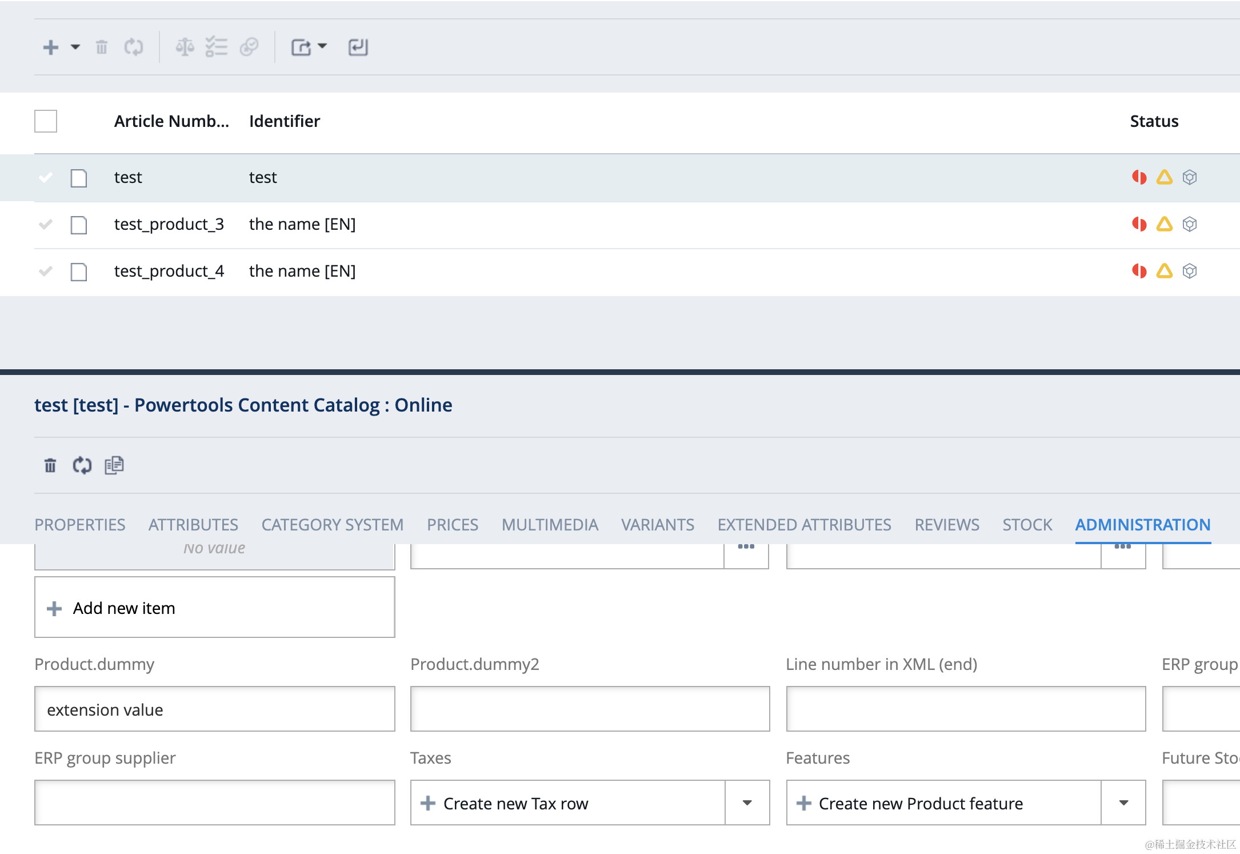This screenshot has height=854, width=1240.
Task: Click the plus create-new icon in top toolbar
Action: click(x=51, y=47)
